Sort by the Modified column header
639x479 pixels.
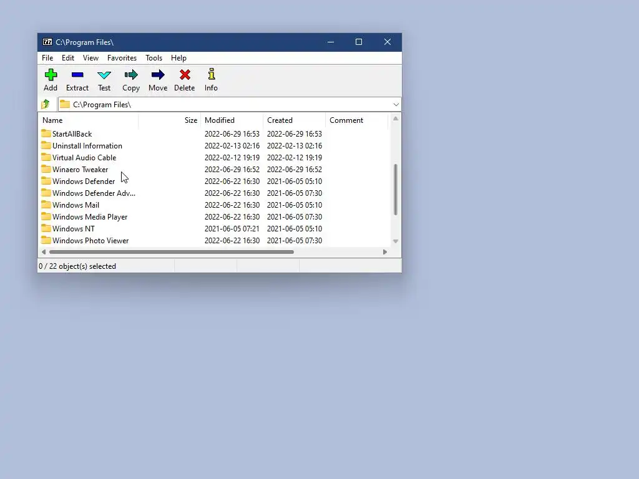232,120
